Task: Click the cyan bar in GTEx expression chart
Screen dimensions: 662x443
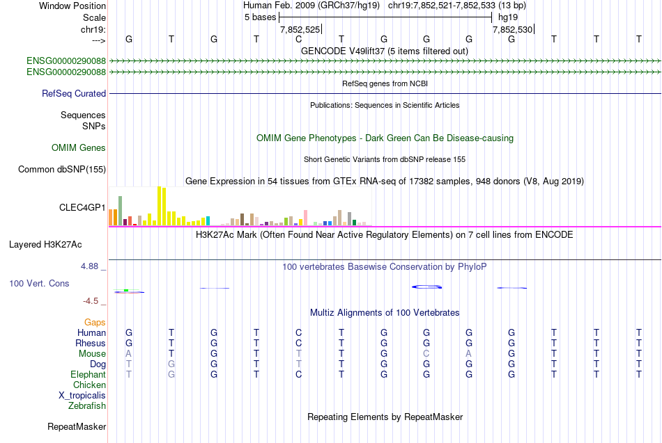Action: [x=208, y=221]
